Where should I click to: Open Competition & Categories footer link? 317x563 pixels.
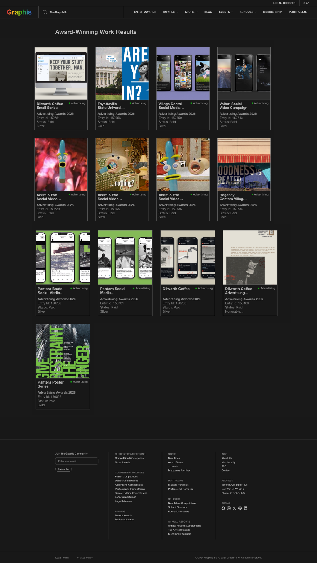point(129,458)
